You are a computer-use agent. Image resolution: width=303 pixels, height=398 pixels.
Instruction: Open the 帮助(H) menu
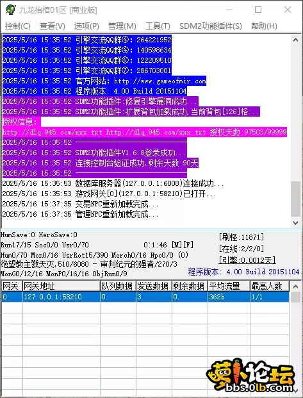[264, 26]
